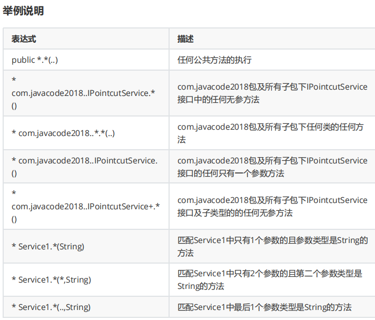Click the 只有1个参数 String description cell
The height and width of the screenshot is (320, 375).
[272, 240]
